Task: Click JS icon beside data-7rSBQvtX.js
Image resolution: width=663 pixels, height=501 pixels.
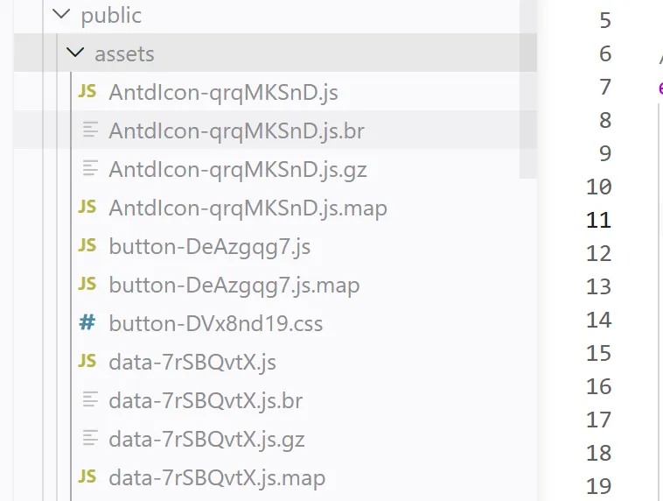Action: point(87,362)
